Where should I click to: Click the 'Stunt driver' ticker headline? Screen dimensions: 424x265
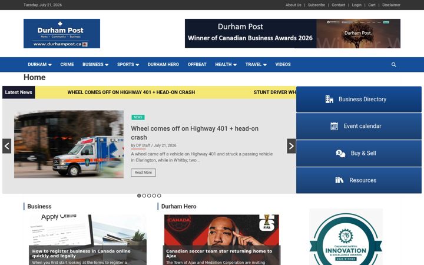pyautogui.click(x=275, y=92)
